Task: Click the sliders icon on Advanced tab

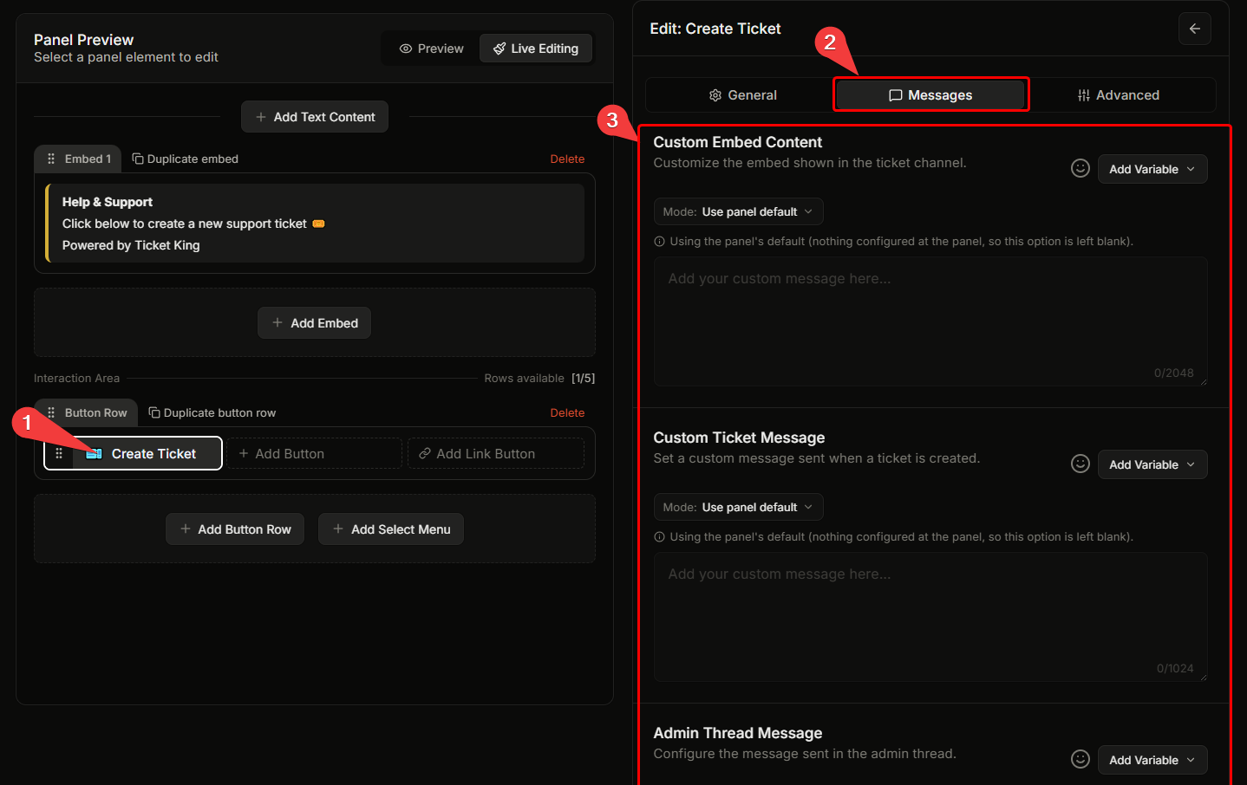Action: 1084,95
